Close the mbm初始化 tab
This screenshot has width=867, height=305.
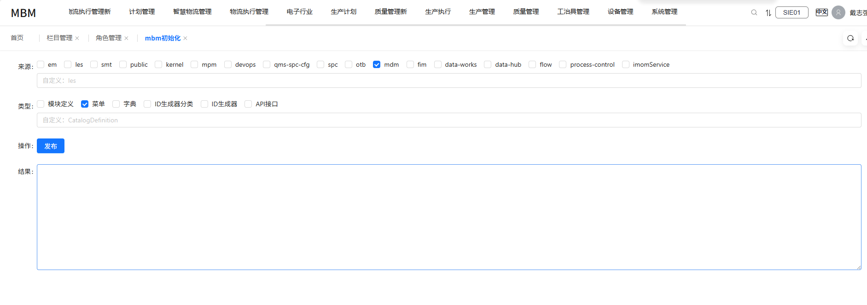(x=185, y=38)
